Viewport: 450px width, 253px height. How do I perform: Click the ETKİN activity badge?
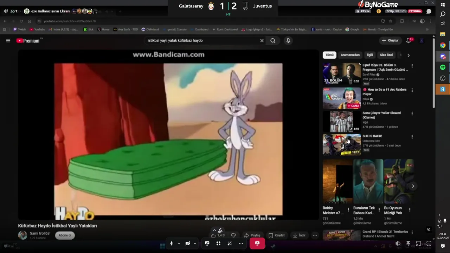[363, 11]
